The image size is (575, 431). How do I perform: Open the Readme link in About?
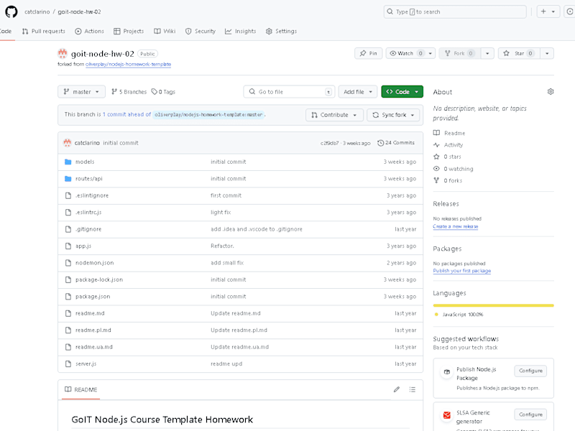[x=449, y=133]
